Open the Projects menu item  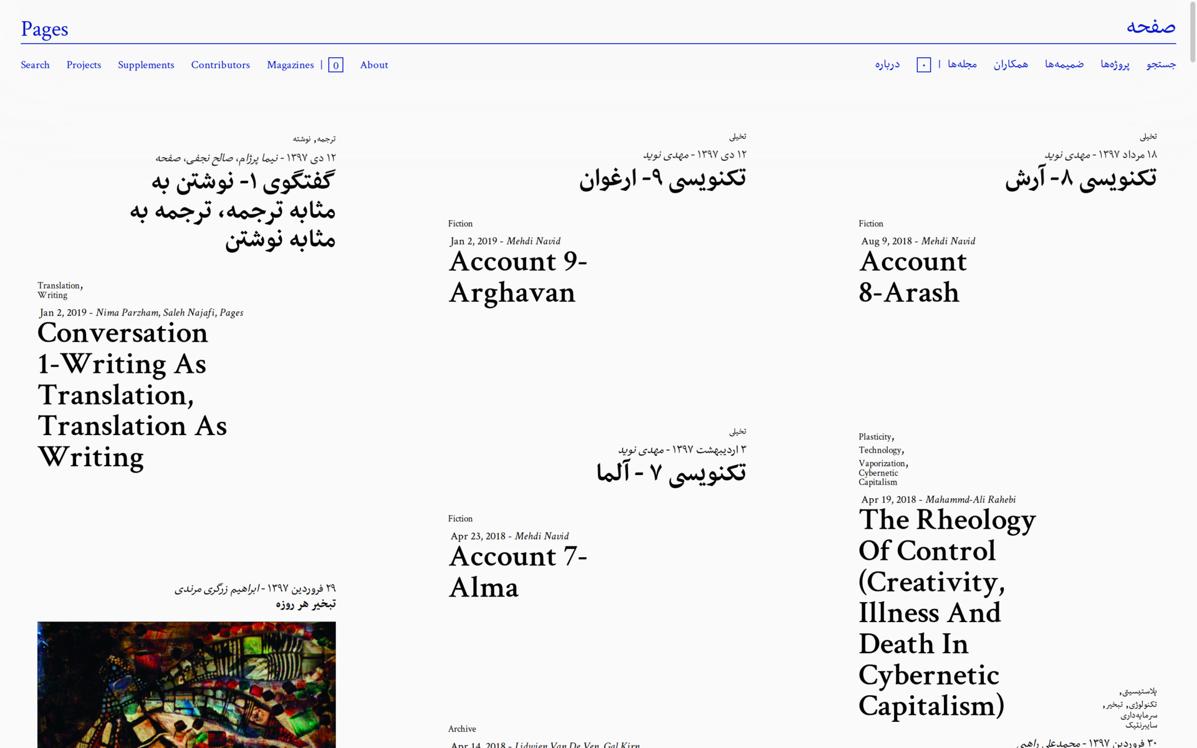[84, 65]
